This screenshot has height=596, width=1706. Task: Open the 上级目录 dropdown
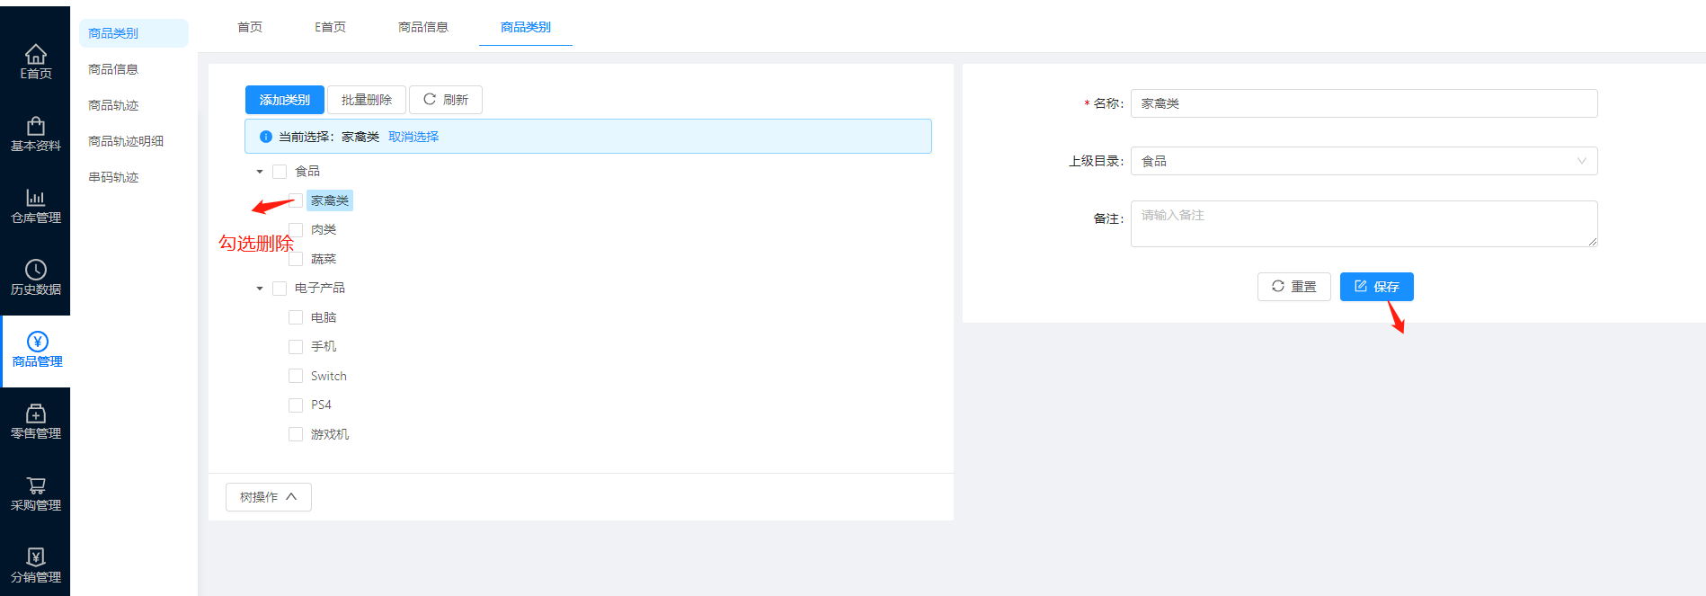(1364, 161)
